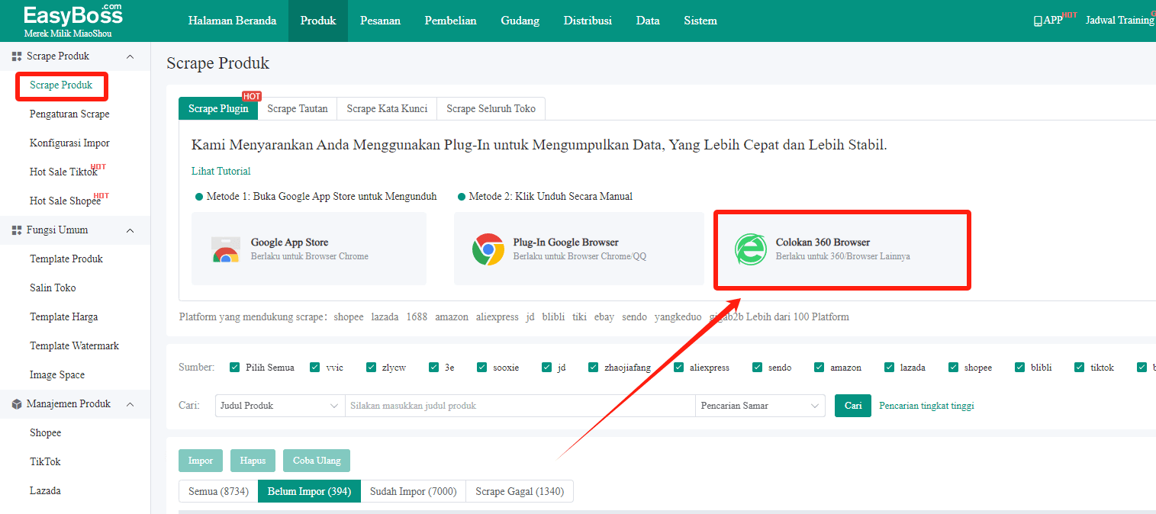Screen dimensions: 1156x514
Task: Open the Pencarian Samar match-type dropdown
Action: [x=760, y=406]
